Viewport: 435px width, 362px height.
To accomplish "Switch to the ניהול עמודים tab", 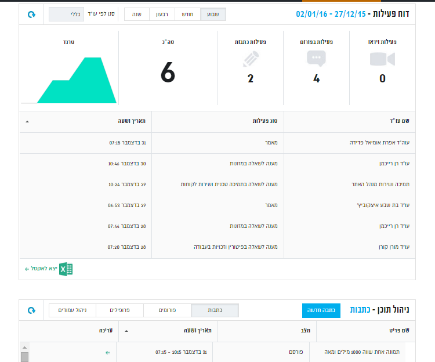I will click(72, 310).
